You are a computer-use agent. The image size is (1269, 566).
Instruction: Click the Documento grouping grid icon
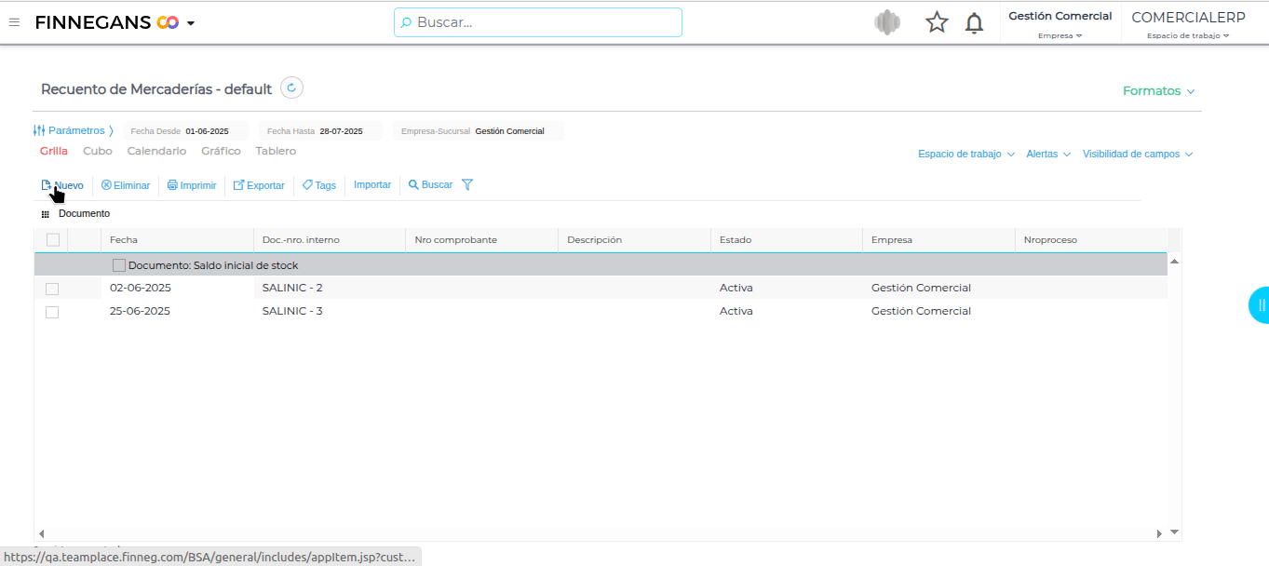[46, 214]
